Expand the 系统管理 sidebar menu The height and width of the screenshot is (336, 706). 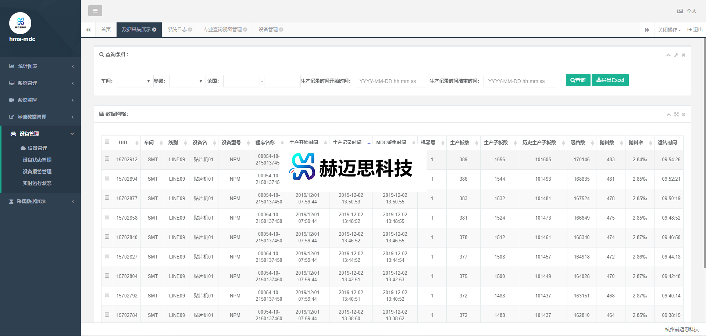tap(40, 83)
